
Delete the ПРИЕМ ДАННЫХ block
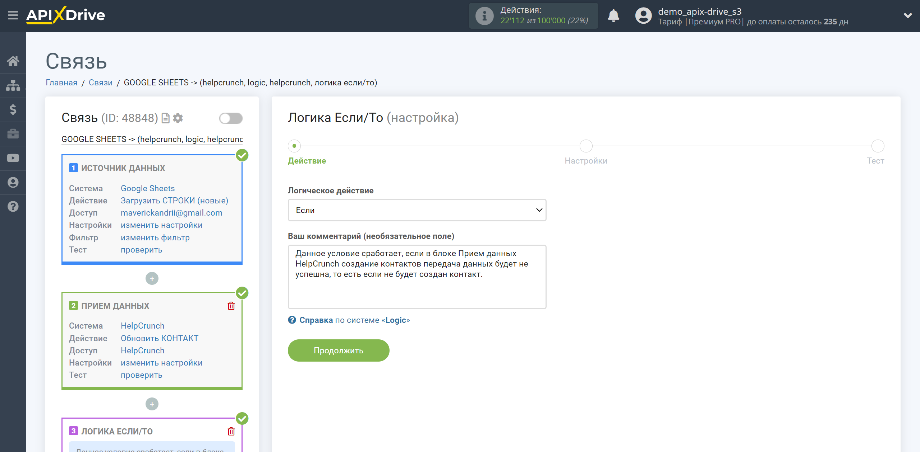pos(231,306)
